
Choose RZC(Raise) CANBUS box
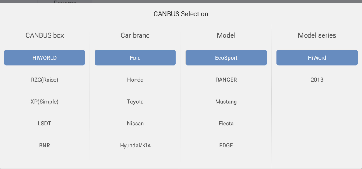[x=44, y=80]
